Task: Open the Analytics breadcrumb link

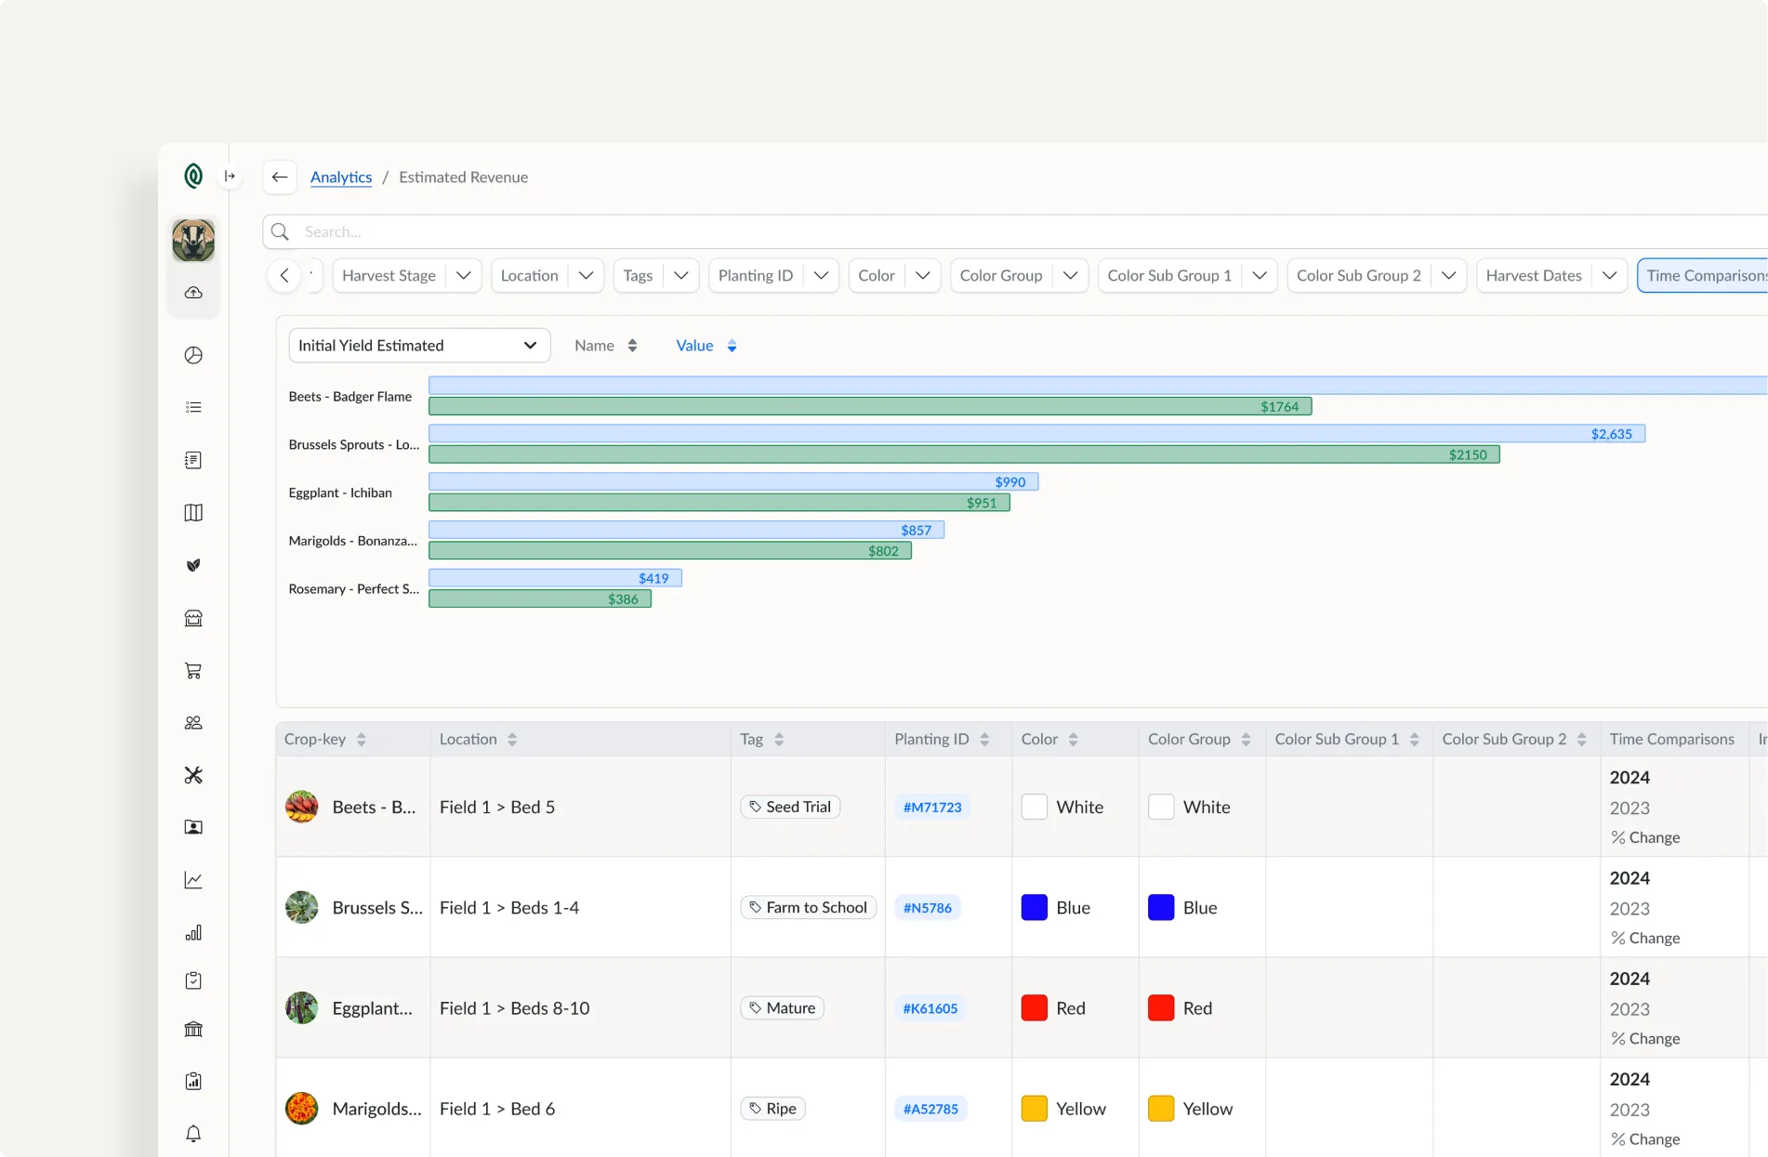Action: point(341,177)
